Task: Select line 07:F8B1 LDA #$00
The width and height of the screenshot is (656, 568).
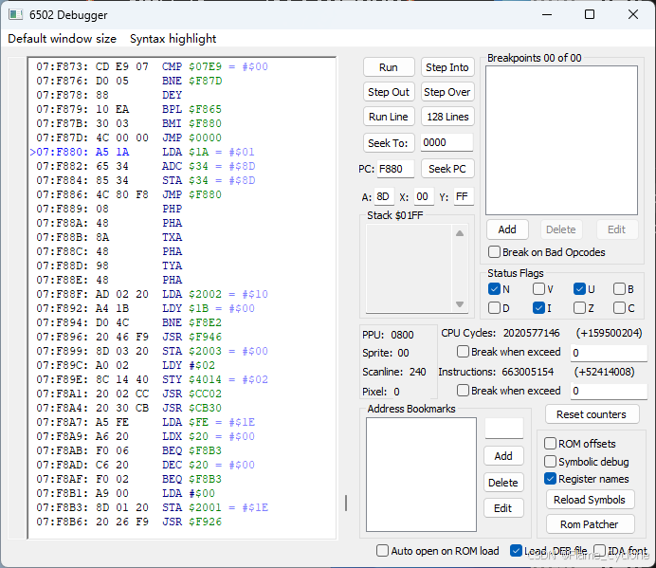Action: (125, 493)
